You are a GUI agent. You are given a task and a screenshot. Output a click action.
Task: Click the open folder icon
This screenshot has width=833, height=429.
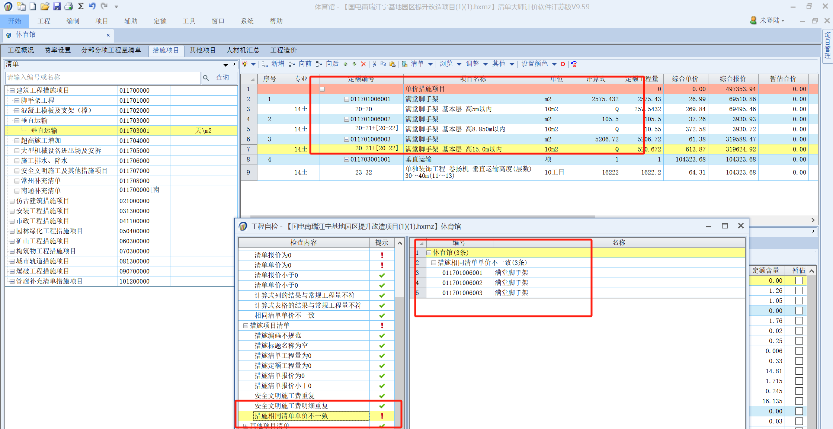click(x=45, y=6)
